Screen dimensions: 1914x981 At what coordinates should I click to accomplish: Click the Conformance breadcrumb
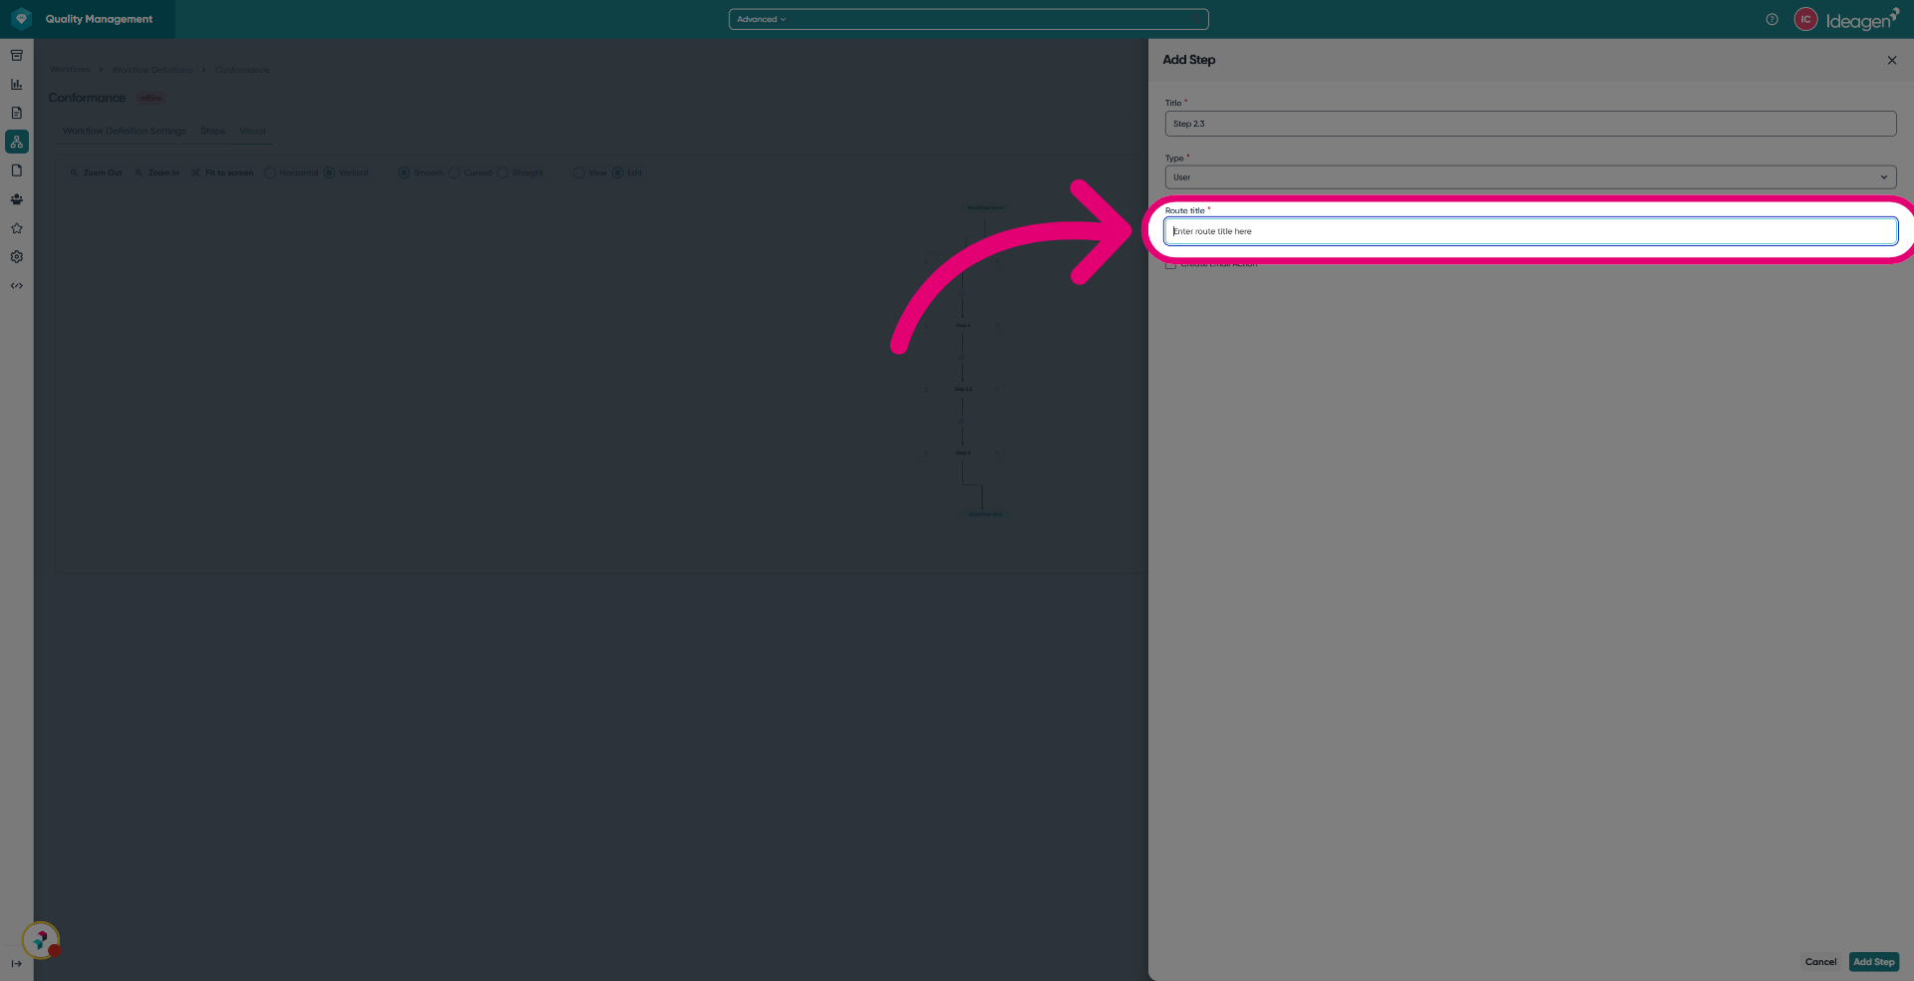tap(242, 70)
